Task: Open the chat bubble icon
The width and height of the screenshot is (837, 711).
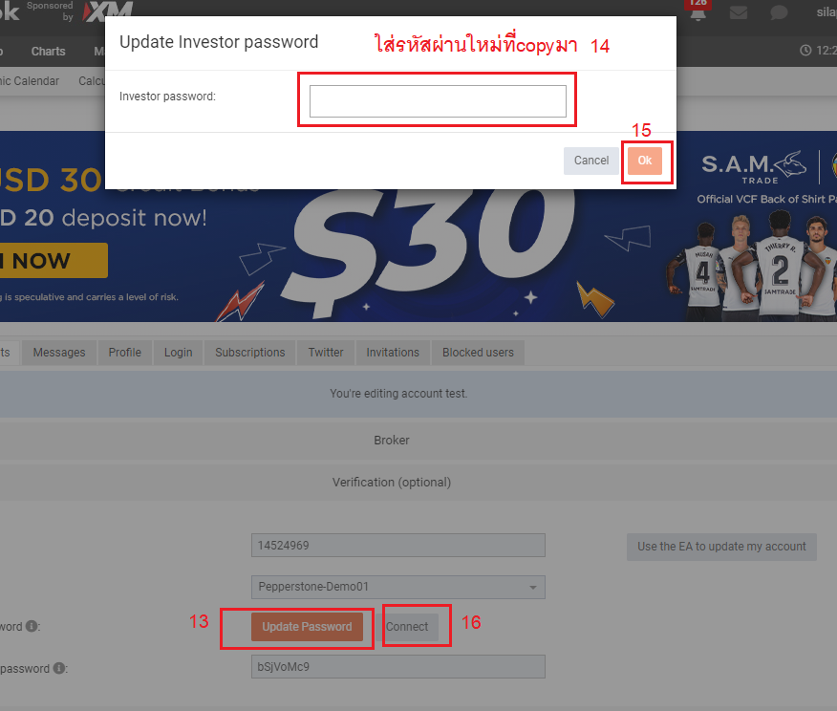Action: pos(779,12)
